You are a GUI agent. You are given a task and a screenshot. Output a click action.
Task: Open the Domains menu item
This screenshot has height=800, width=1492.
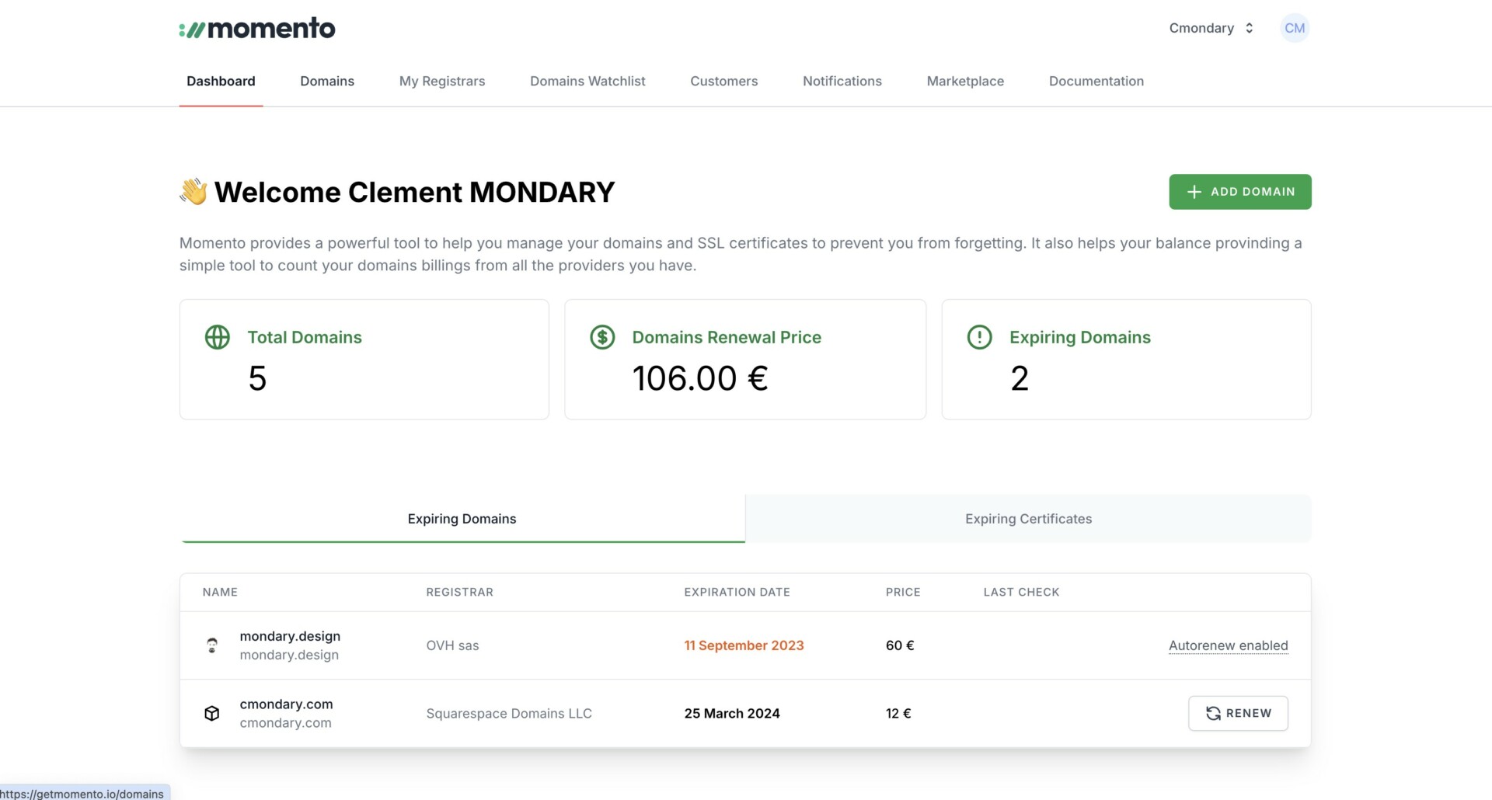(327, 81)
